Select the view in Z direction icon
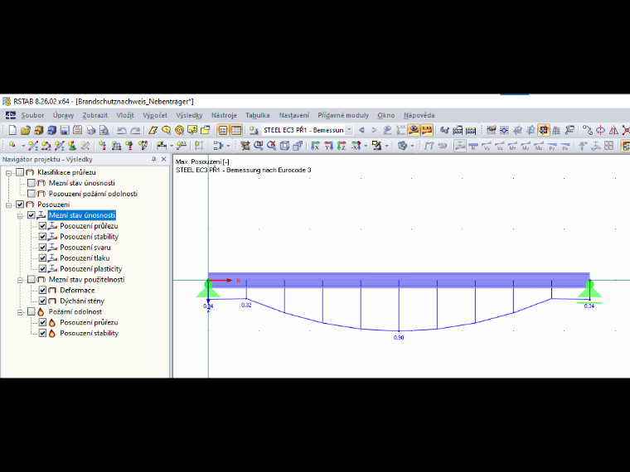Screen dimensions: 630x472 click(342, 146)
